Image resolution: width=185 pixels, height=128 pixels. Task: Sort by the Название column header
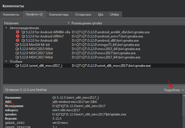[x=35, y=23]
